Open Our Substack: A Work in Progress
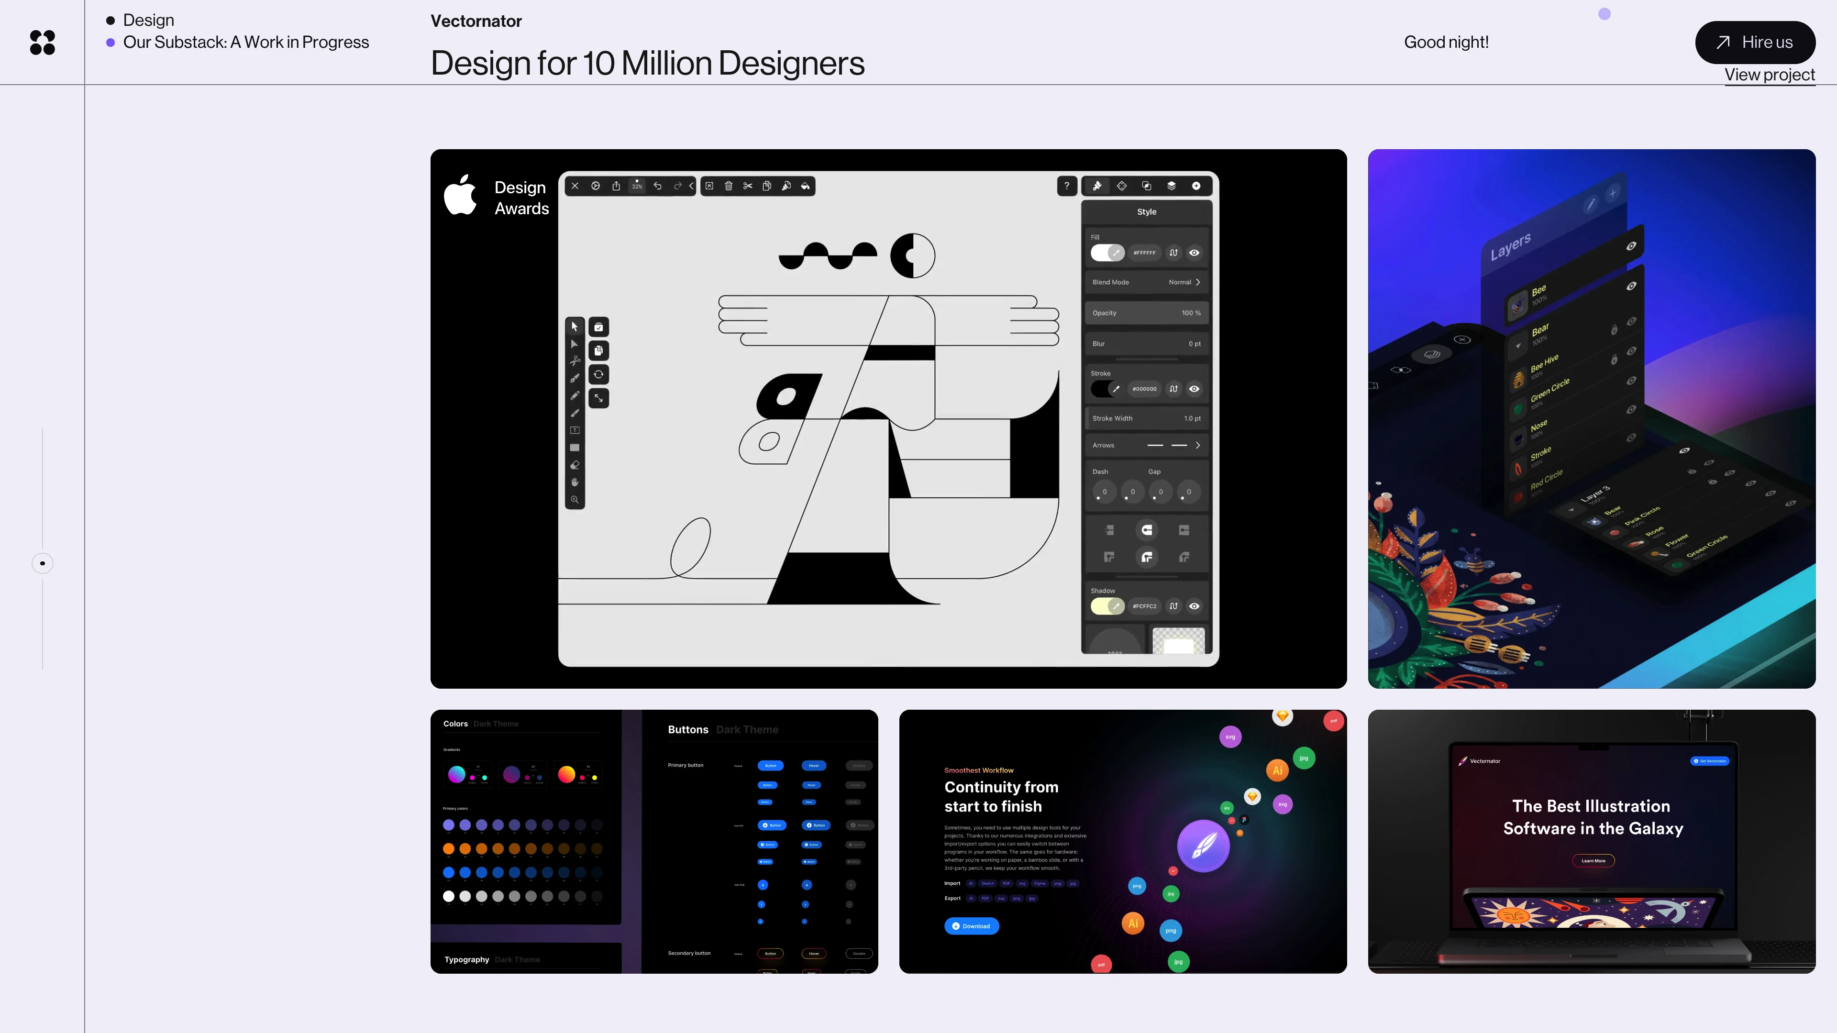Viewport: 1837px width, 1033px height. (246, 42)
